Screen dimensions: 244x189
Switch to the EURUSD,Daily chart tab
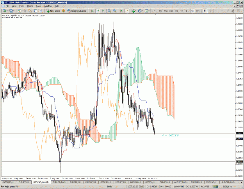tap(59, 182)
